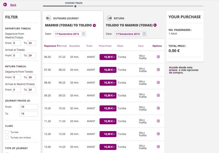
Task: Select the 10,30 € price for 11.20 departure
Action: pyautogui.click(x=108, y=121)
